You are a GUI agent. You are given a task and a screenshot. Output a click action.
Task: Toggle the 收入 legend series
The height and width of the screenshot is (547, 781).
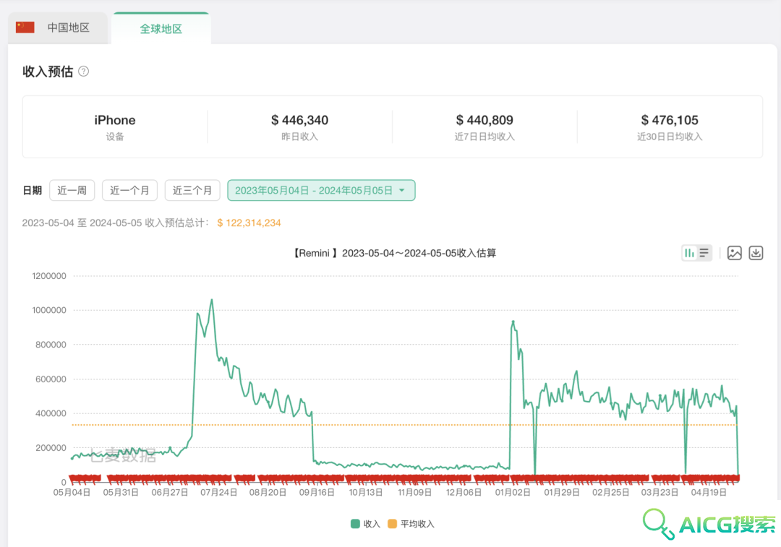366,524
